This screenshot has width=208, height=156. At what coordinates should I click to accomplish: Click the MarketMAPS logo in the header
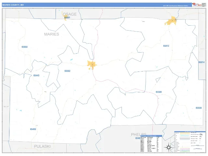(197, 5)
